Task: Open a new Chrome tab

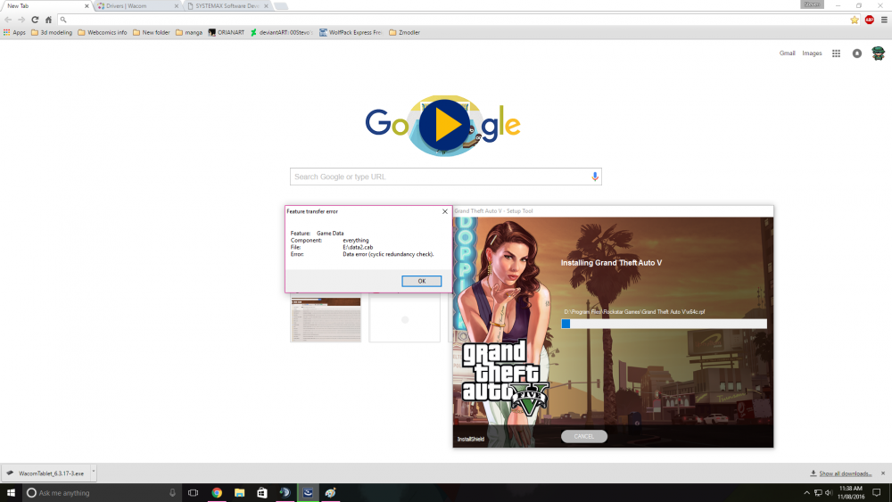Action: (280, 6)
